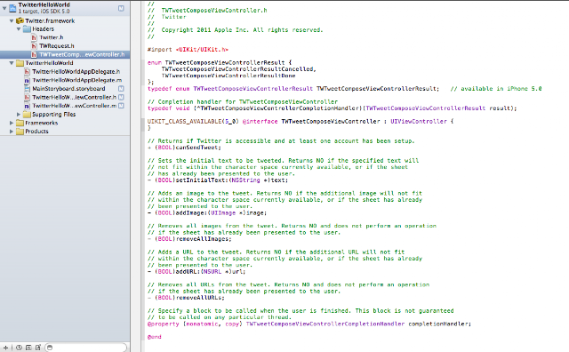
Task: Click TWTweetComposeViewControllerResultCancelled enum value
Action: [x=238, y=69]
